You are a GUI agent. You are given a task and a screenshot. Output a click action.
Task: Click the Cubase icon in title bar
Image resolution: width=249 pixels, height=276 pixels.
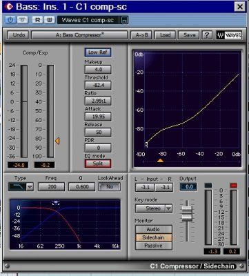(9, 7)
